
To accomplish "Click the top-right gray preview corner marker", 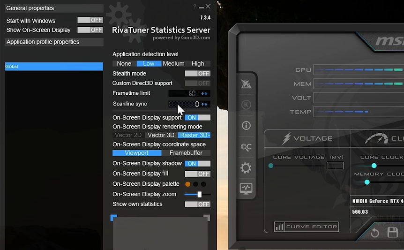I will pyautogui.click(x=207, y=218).
